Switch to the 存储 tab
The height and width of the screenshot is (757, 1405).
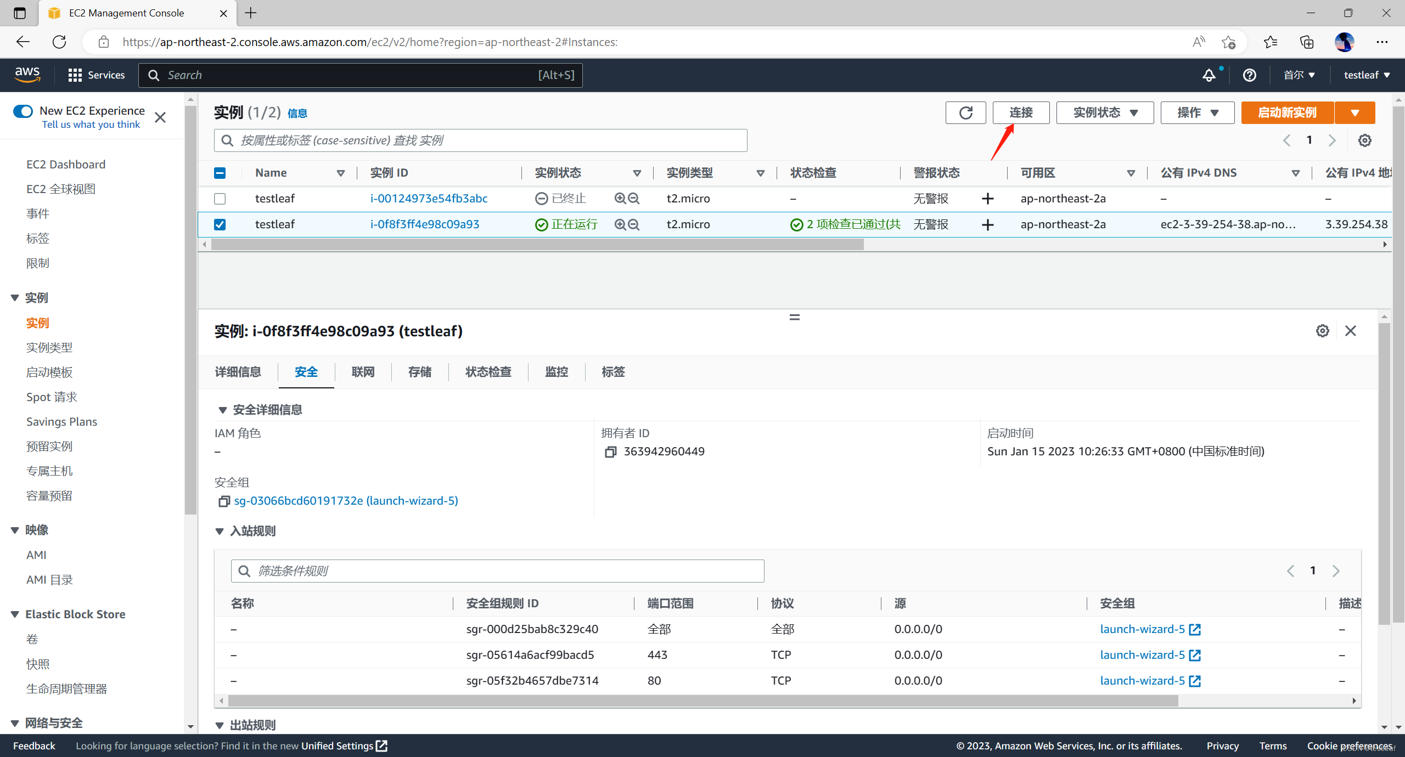pos(420,372)
